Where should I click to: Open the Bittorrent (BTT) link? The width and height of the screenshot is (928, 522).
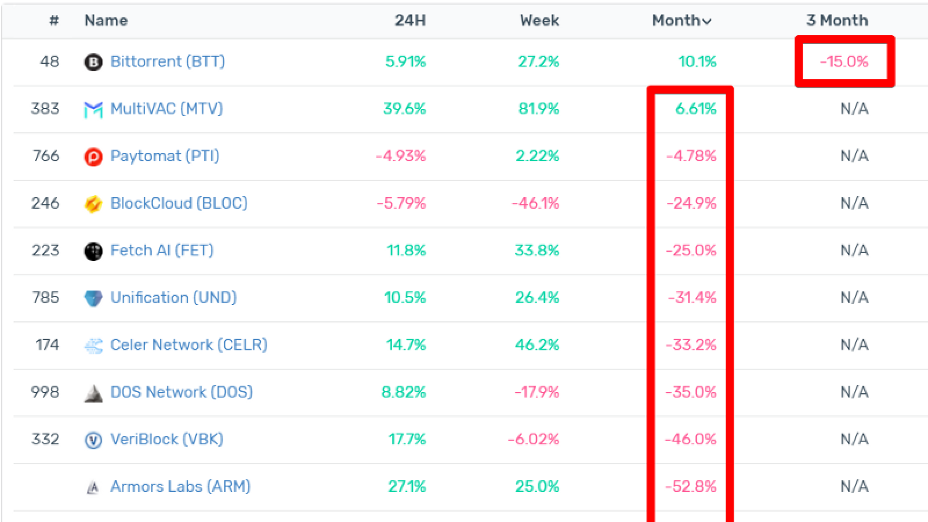tap(168, 61)
